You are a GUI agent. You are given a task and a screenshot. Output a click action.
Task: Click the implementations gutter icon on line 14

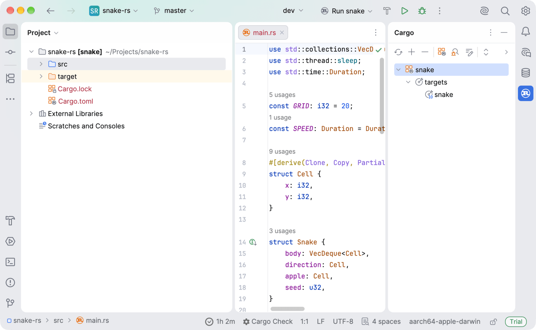(253, 242)
